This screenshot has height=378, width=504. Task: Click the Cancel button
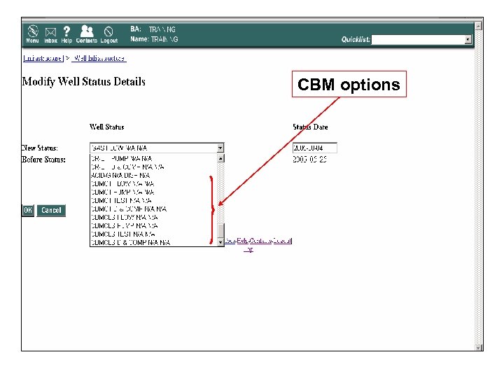(x=51, y=210)
